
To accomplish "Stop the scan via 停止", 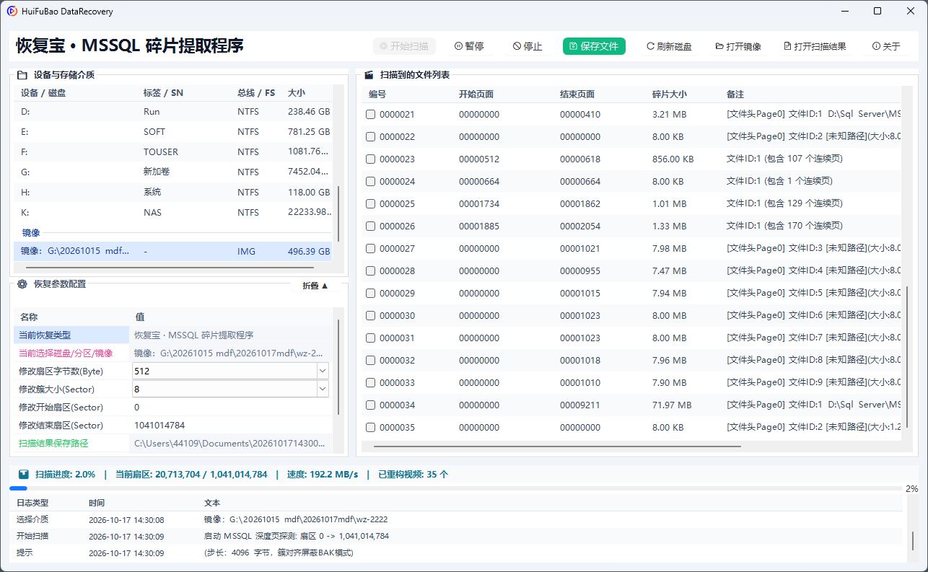I will tap(528, 46).
